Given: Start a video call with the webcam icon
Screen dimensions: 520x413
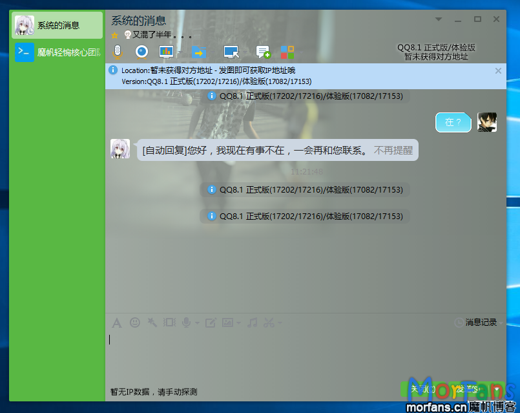Looking at the screenshot, I should tap(141, 52).
